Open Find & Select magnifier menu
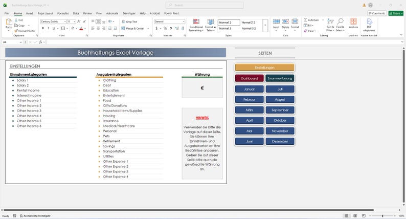This screenshot has height=219, width=406. pos(340,25)
